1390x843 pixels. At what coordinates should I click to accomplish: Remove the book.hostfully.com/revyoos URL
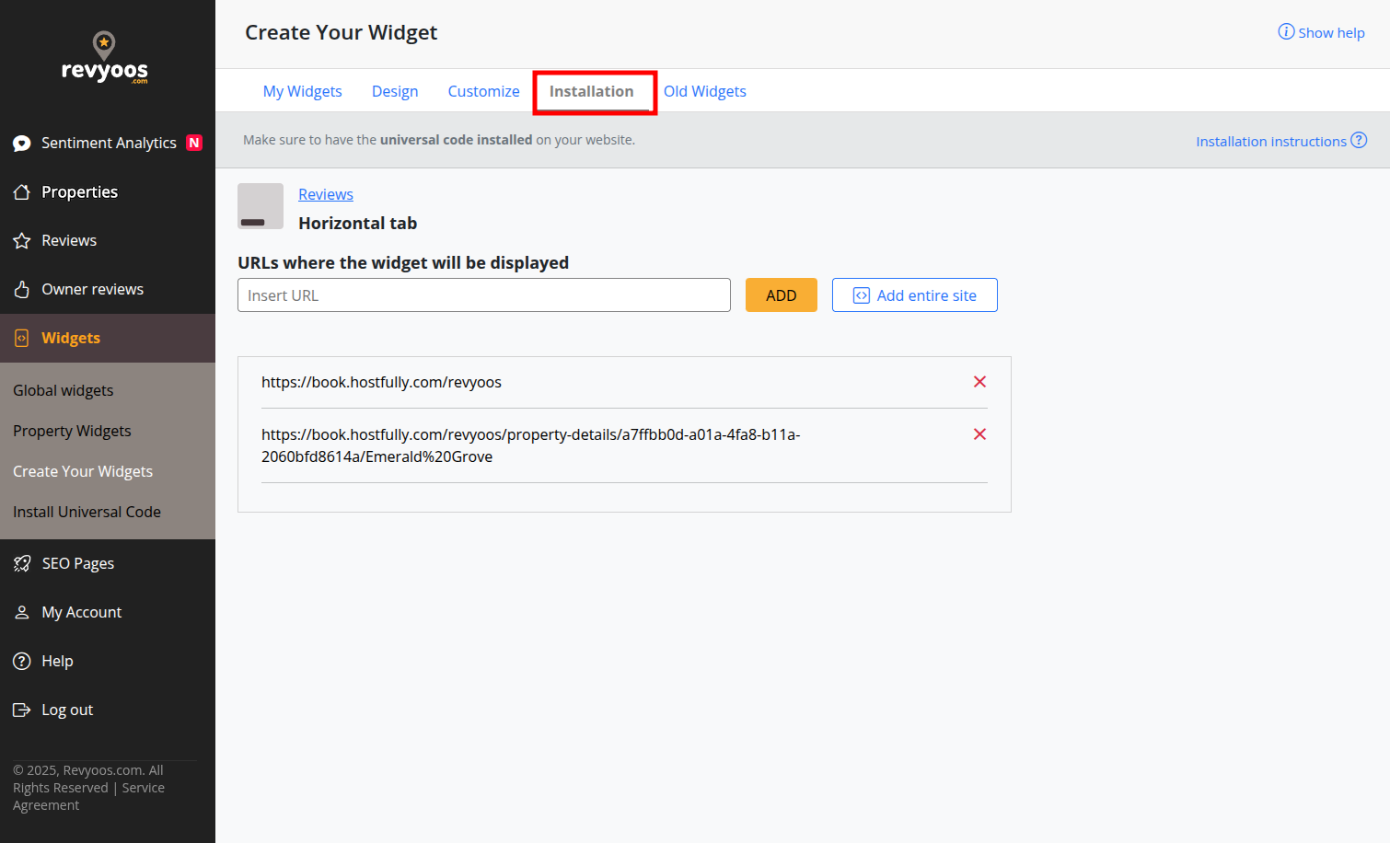[x=979, y=382]
